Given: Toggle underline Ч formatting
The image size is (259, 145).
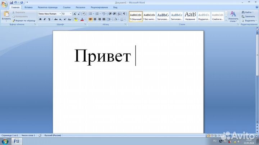Looking at the screenshot, I should point(49,19).
